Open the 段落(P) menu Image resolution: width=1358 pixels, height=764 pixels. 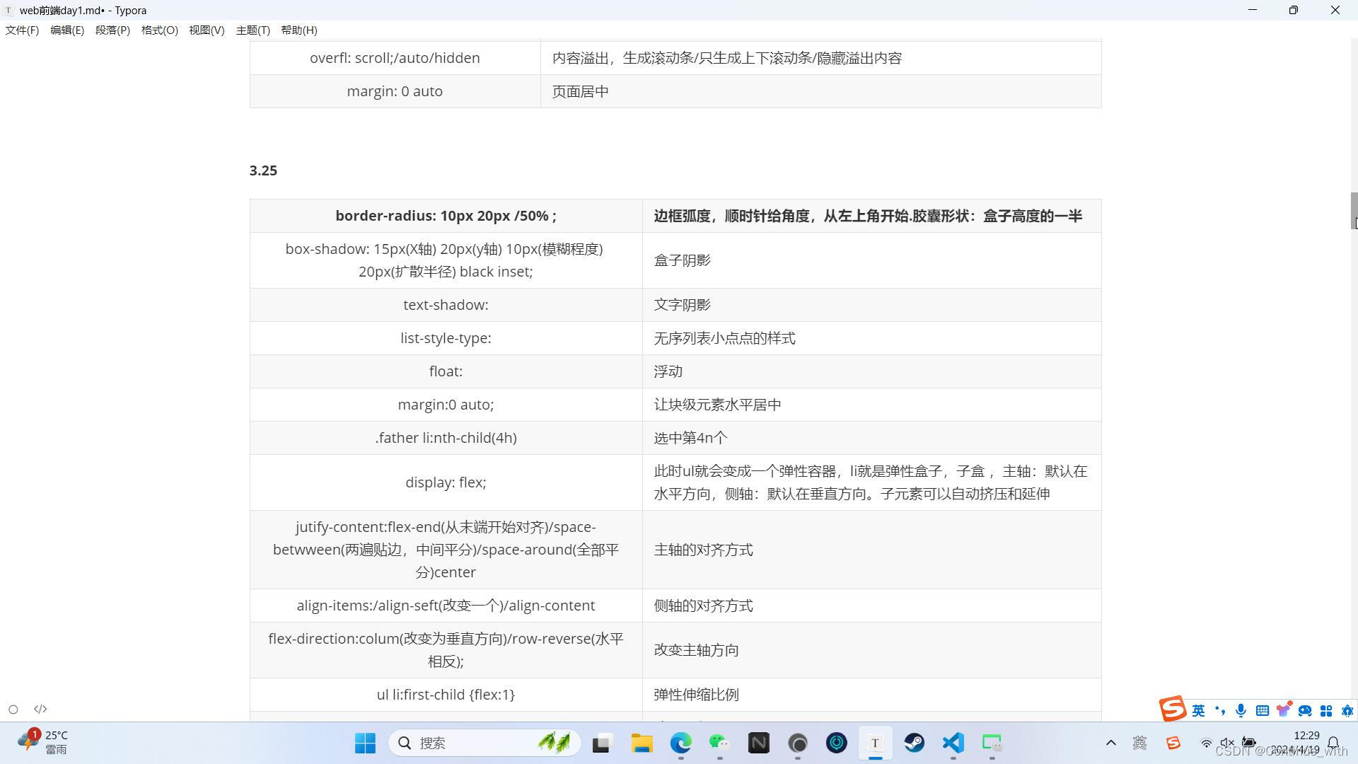(x=112, y=30)
